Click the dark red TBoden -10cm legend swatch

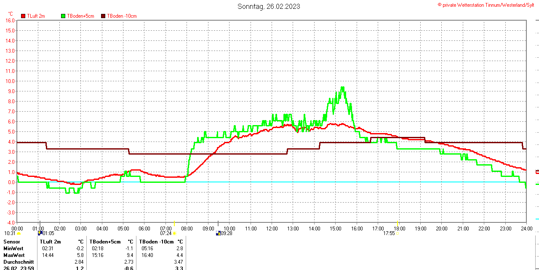tap(104, 16)
